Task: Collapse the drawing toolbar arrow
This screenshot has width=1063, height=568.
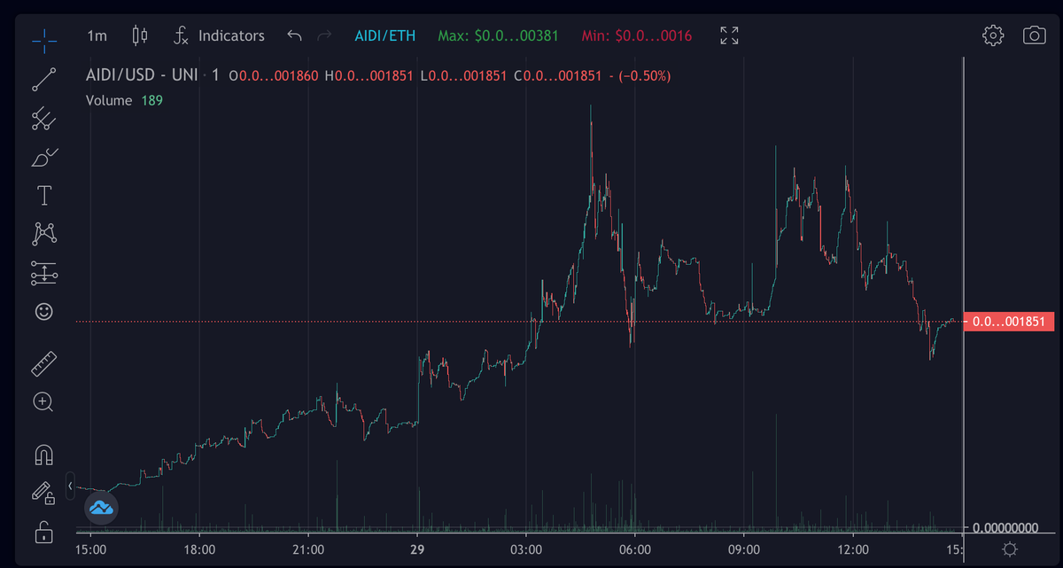Action: (x=71, y=486)
